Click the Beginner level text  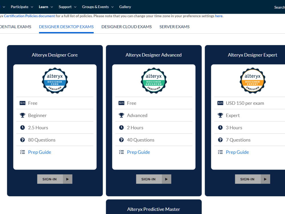click(x=37, y=115)
